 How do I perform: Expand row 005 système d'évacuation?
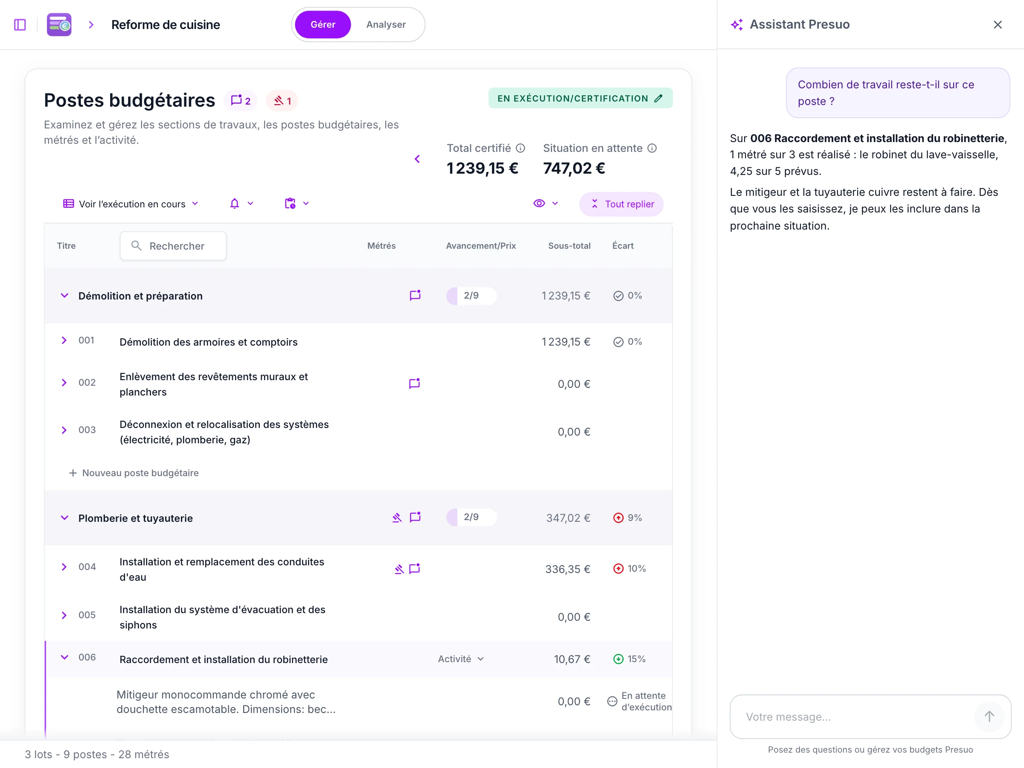coord(64,615)
